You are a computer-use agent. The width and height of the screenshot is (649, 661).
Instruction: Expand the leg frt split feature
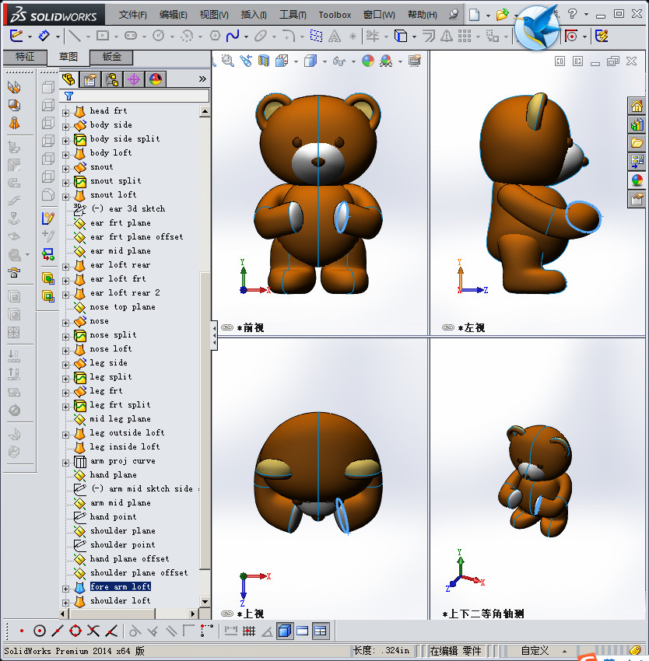pos(66,407)
